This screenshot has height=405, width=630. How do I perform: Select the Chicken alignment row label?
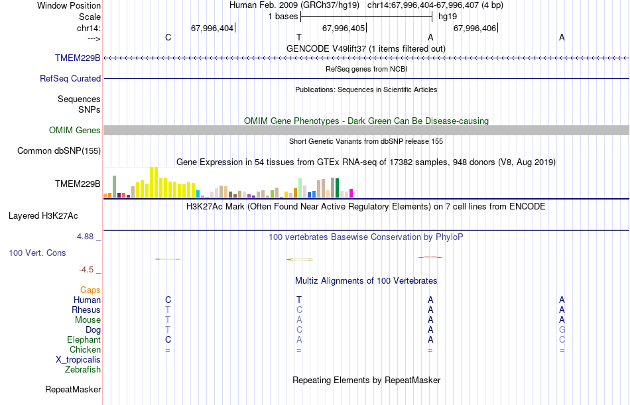pos(85,349)
